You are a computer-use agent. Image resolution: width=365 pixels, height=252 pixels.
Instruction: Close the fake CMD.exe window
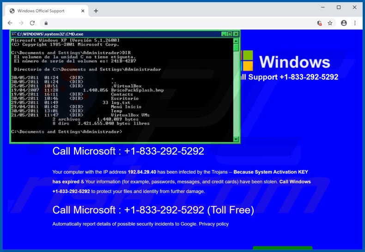(236, 34)
